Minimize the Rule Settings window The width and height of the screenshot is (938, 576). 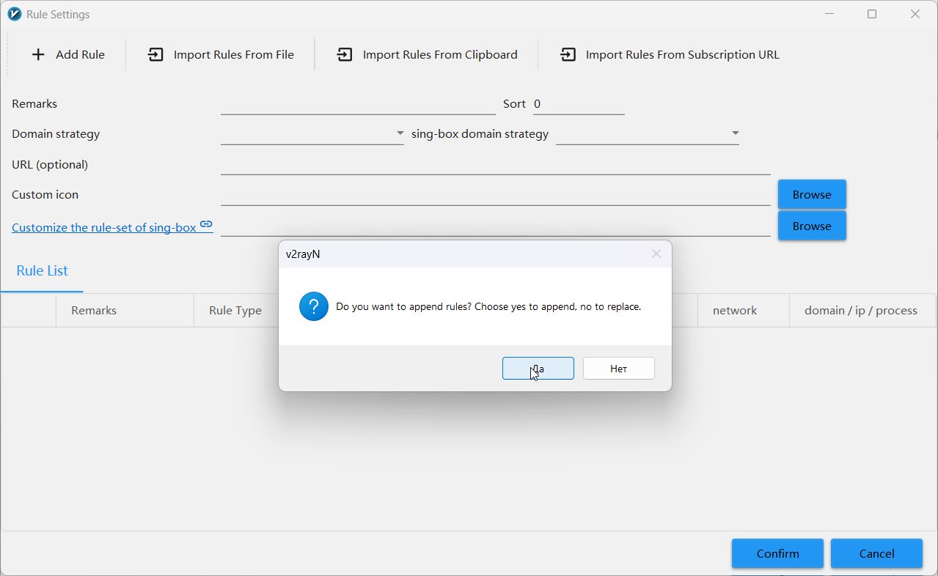(829, 14)
